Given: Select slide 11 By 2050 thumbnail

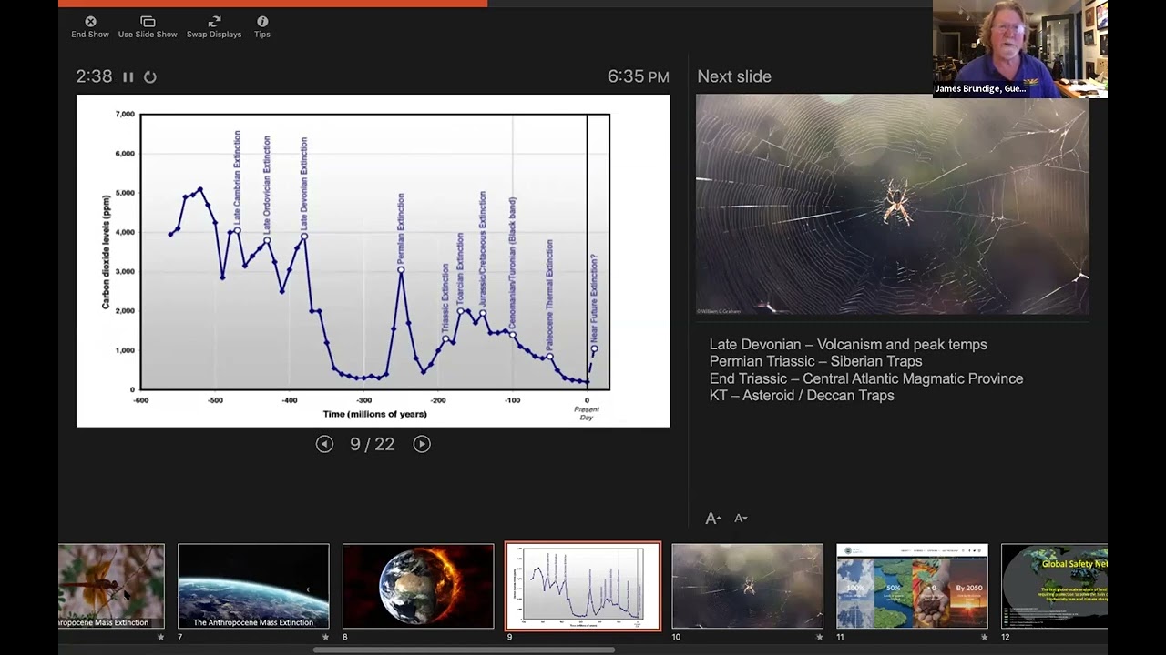Looking at the screenshot, I should pyautogui.click(x=912, y=586).
